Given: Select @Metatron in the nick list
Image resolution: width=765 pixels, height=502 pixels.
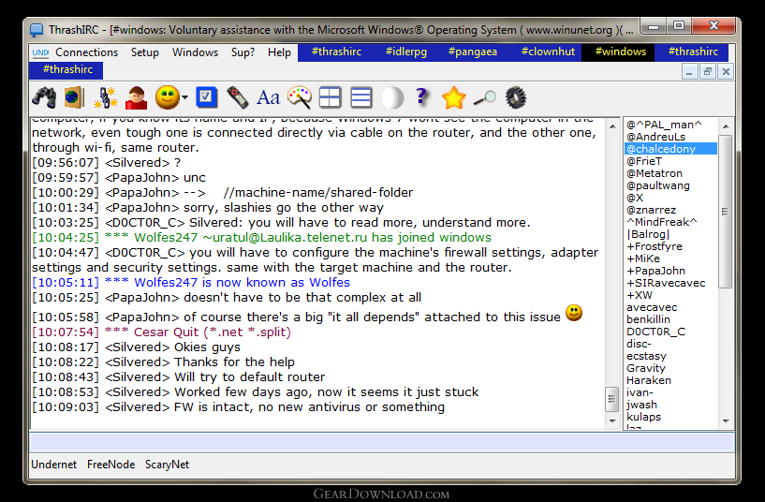Looking at the screenshot, I should [x=655, y=173].
